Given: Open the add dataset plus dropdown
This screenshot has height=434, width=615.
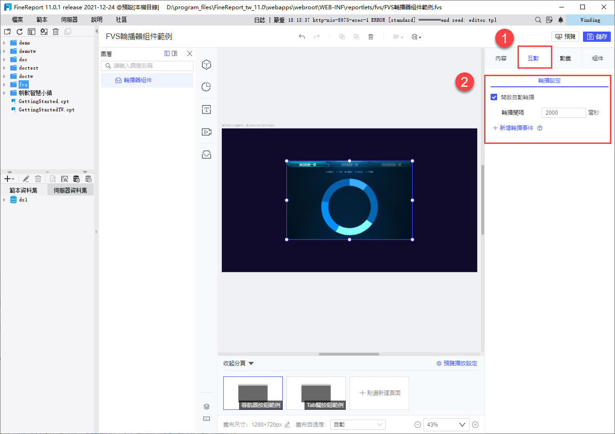Looking at the screenshot, I should (9, 179).
